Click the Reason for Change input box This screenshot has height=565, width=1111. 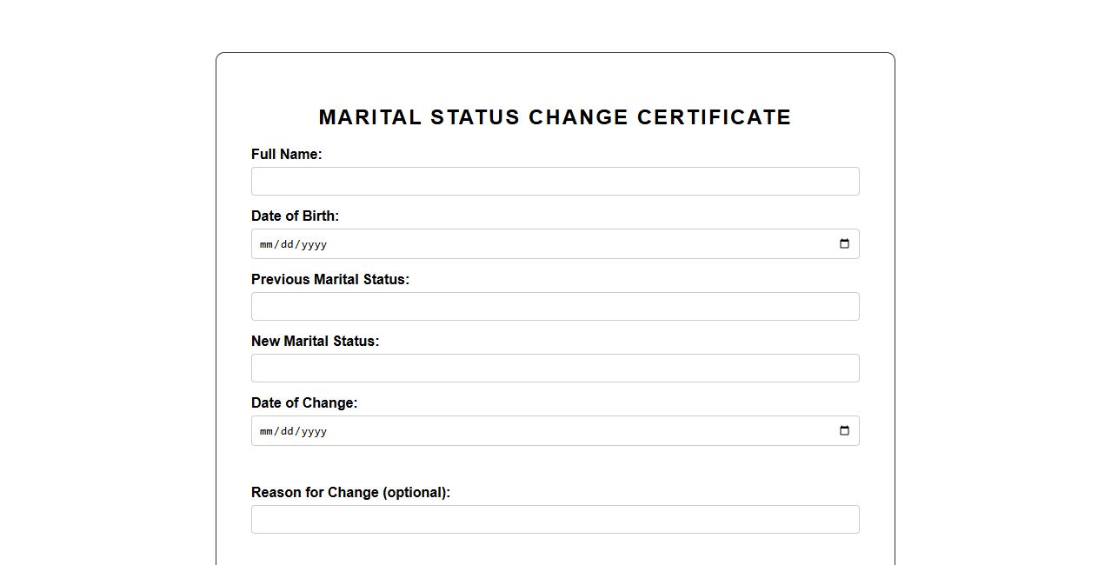[x=555, y=520]
